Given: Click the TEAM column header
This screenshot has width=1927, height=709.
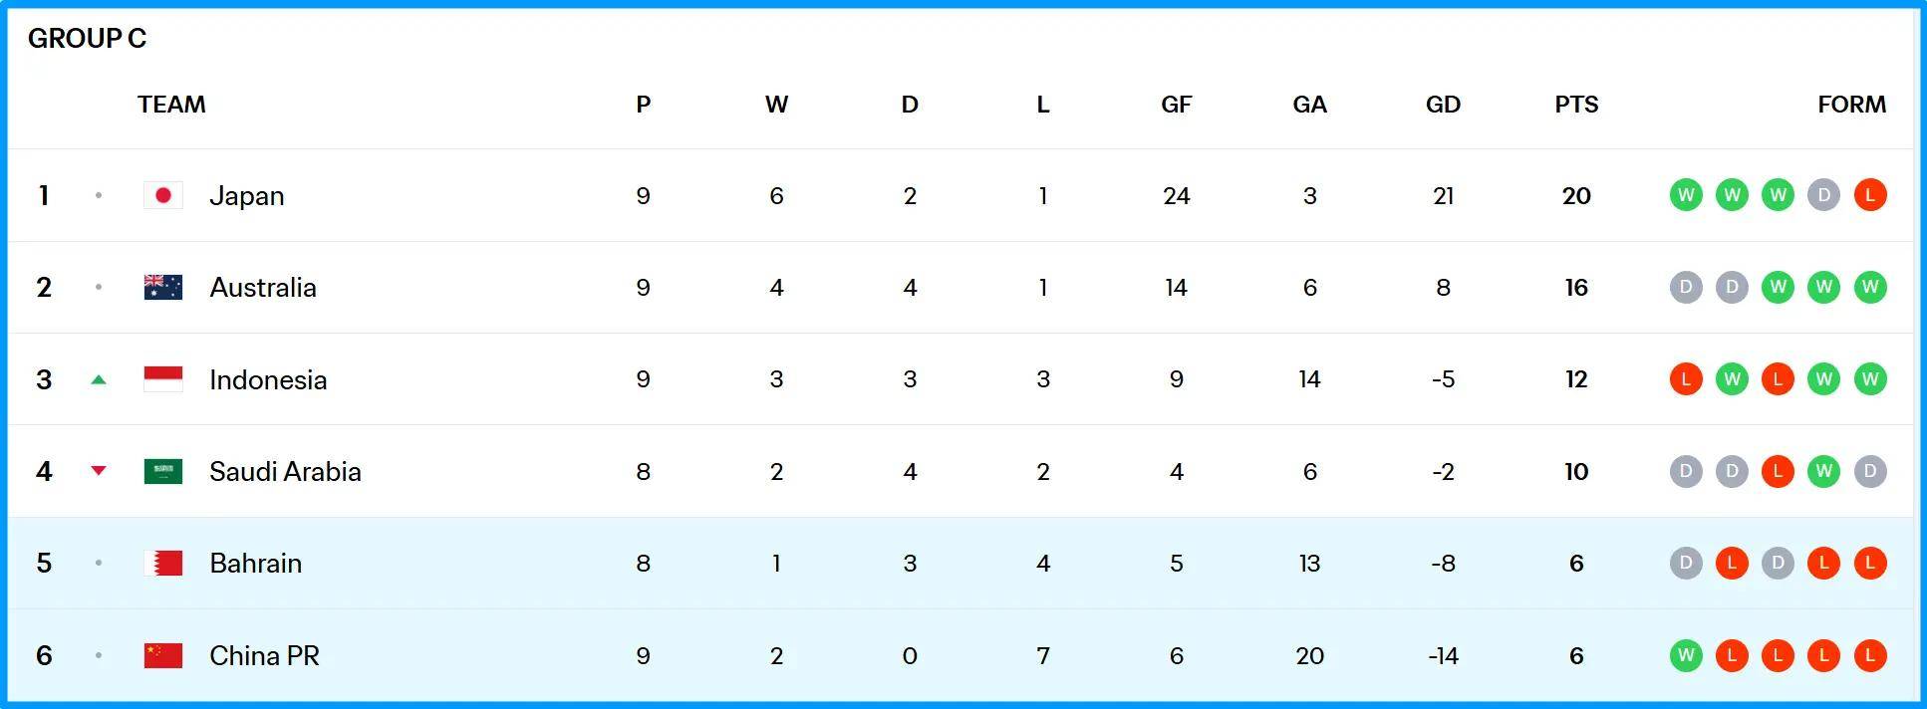Looking at the screenshot, I should click(171, 105).
